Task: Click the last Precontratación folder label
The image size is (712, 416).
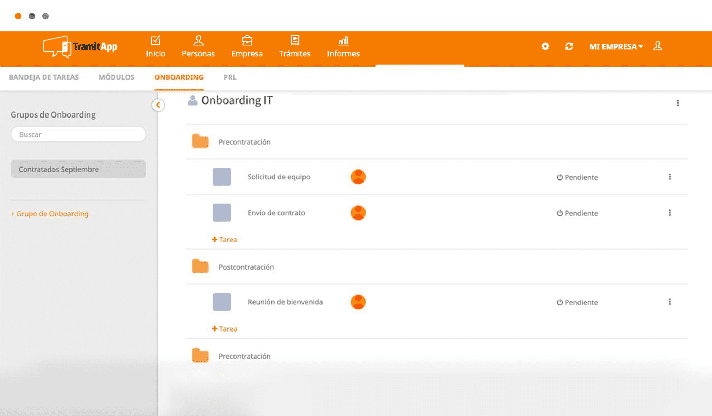Action: [244, 356]
